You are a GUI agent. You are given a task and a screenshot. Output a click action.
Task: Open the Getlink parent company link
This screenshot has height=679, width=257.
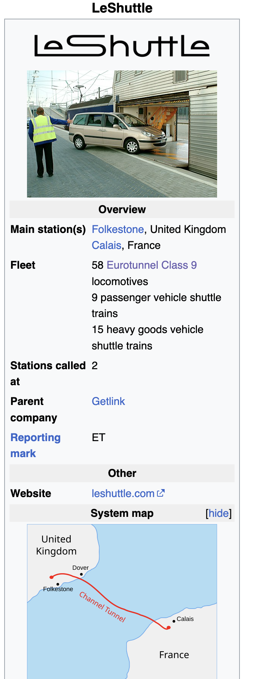pos(108,402)
